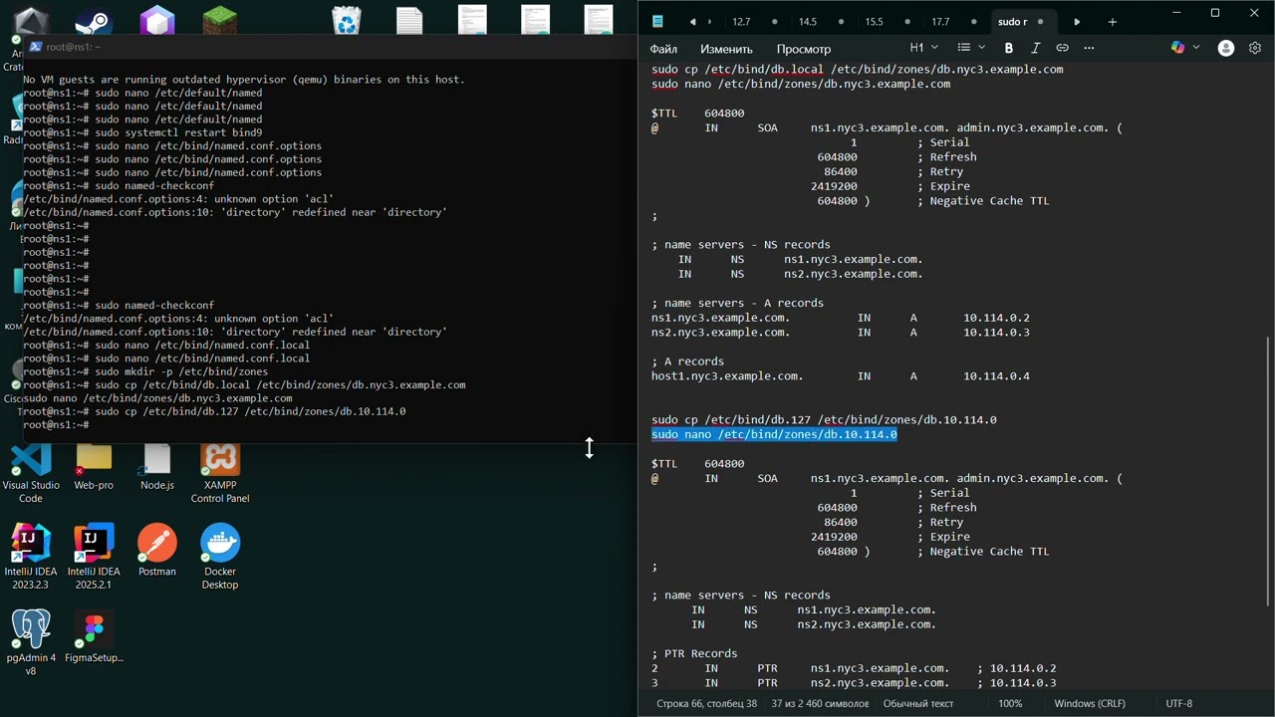Open the Steam desktop shortcut
Screen dimensions: 1275x717
point(95,20)
